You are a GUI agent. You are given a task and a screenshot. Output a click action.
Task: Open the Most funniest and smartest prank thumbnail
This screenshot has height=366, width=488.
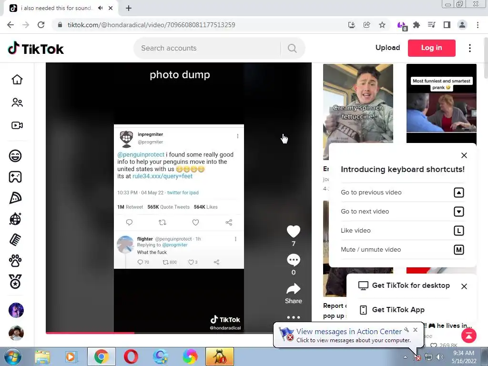(441, 103)
